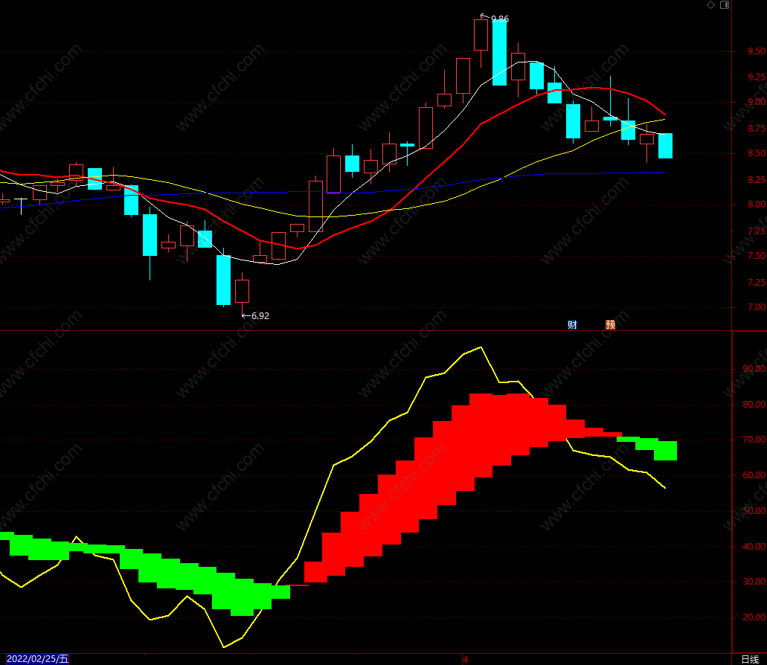
Task: Toggle the side panel layout icon
Action: click(x=725, y=5)
